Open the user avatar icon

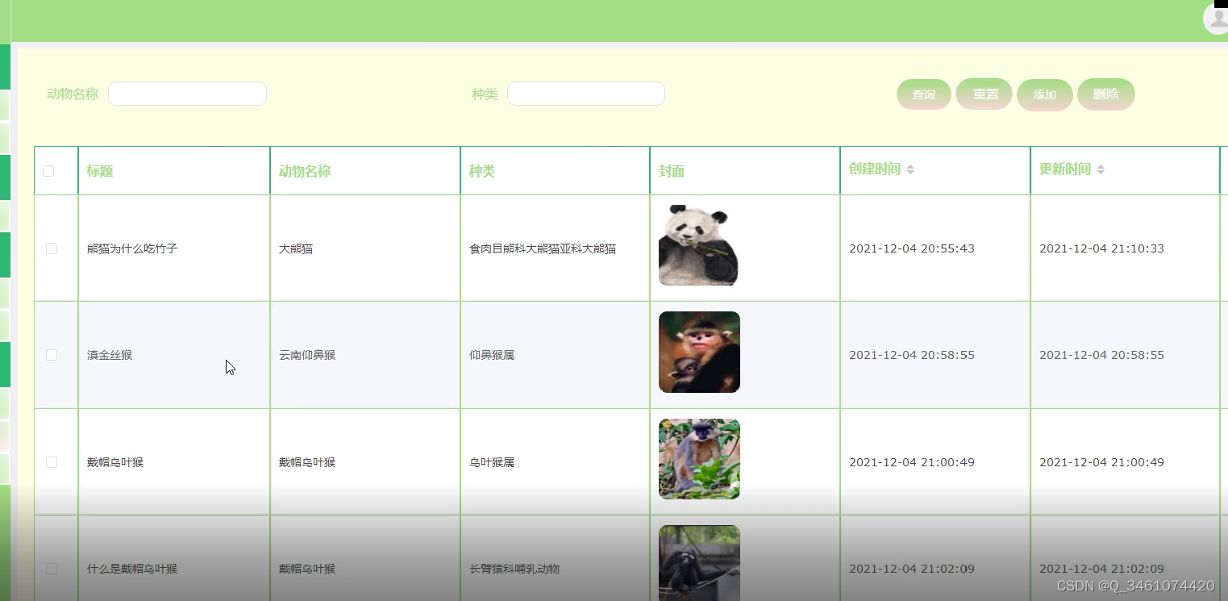tap(1216, 18)
